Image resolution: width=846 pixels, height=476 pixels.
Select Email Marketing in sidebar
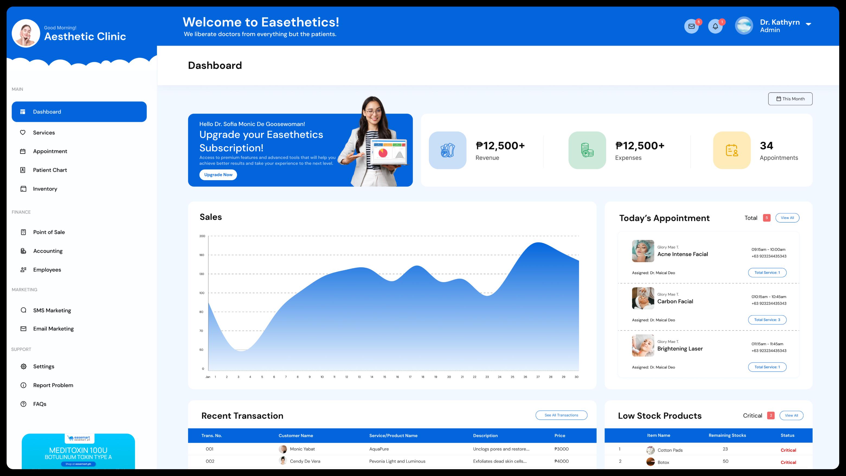tap(53, 329)
